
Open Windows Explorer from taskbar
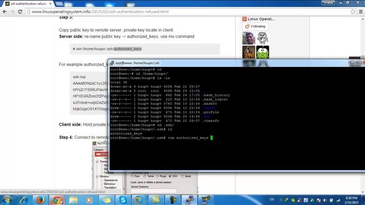pos(74,200)
